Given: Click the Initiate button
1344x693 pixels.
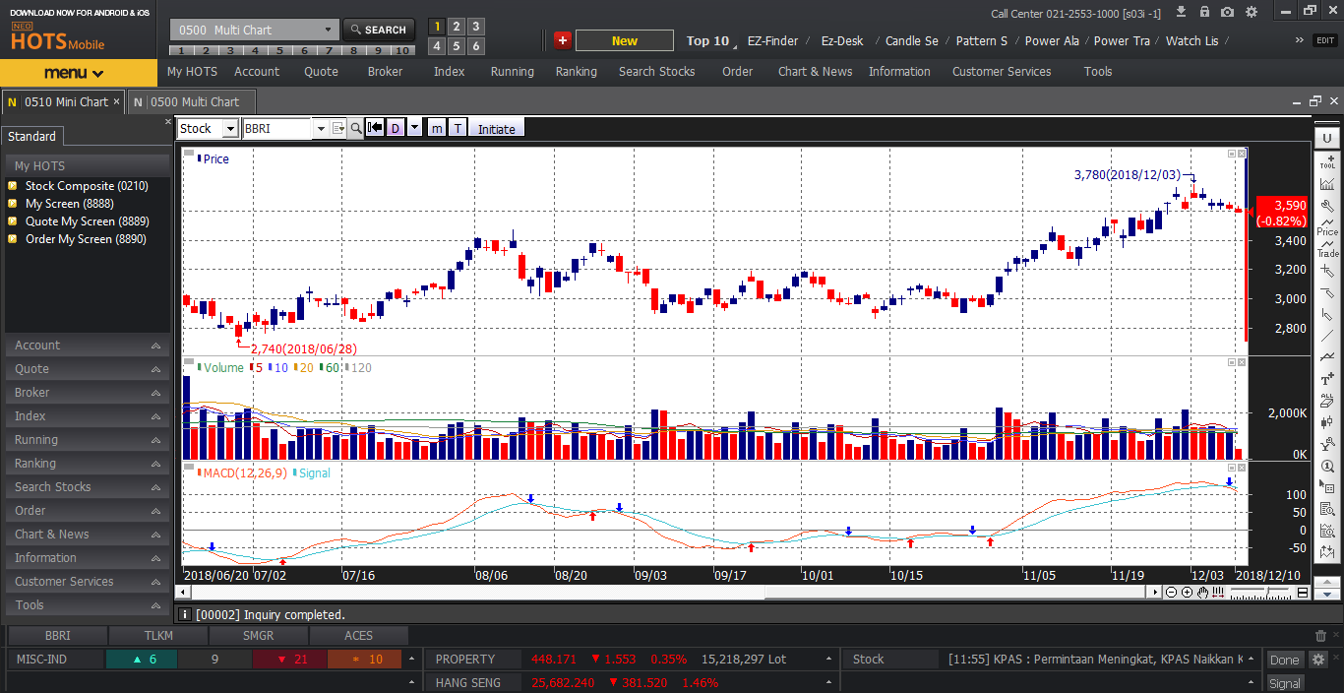Looking at the screenshot, I should [x=497, y=129].
